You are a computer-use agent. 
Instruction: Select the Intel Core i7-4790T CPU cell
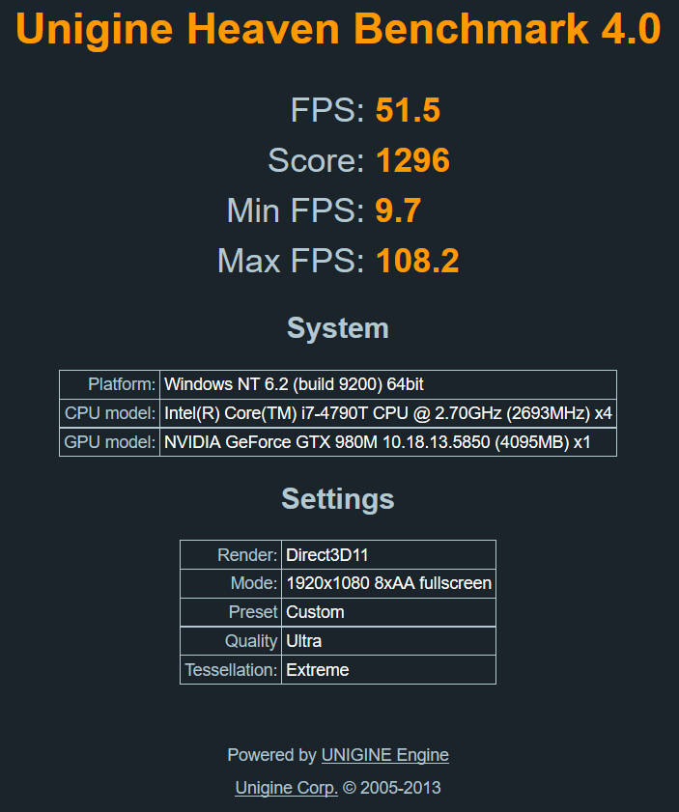(x=387, y=413)
